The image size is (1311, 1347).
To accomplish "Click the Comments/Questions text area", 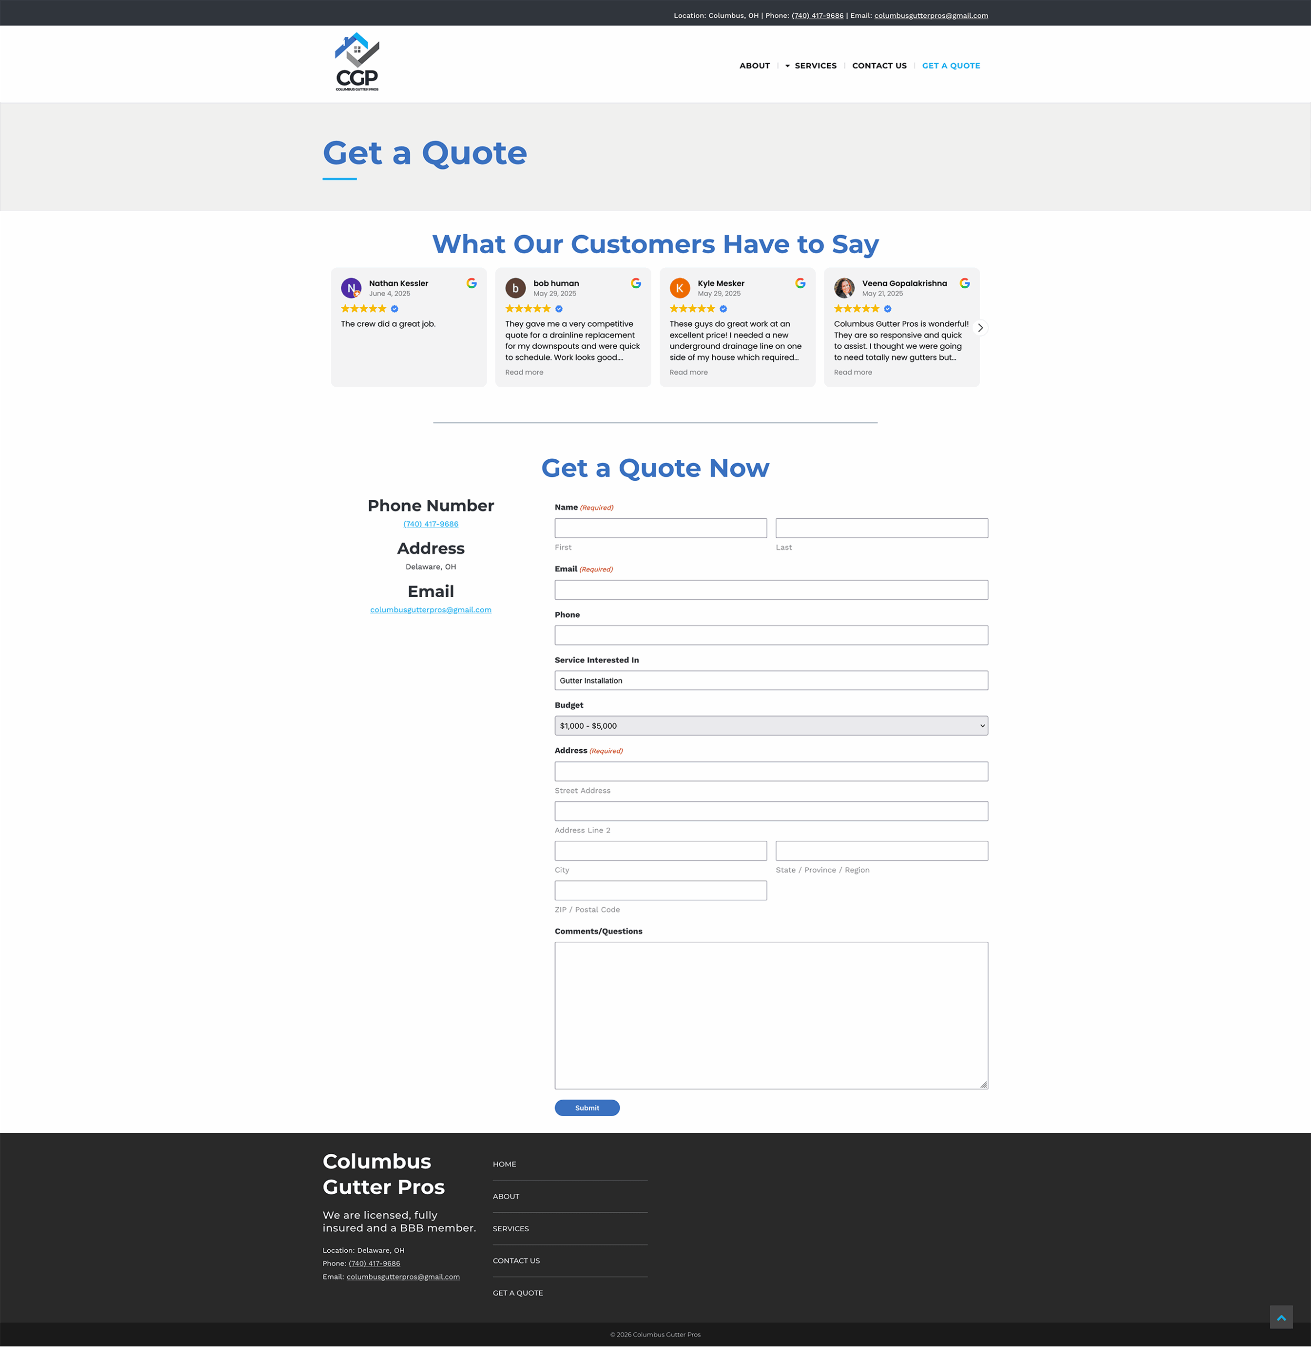I will (x=771, y=1016).
